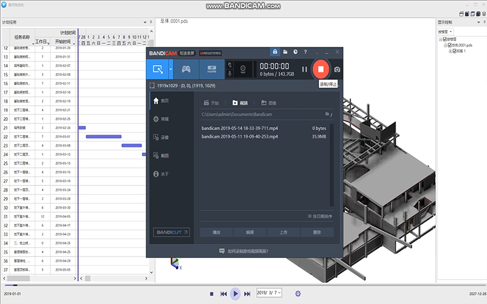The image size is (487, 304).
Task: Open BANDICUT link button
Action: click(x=172, y=232)
